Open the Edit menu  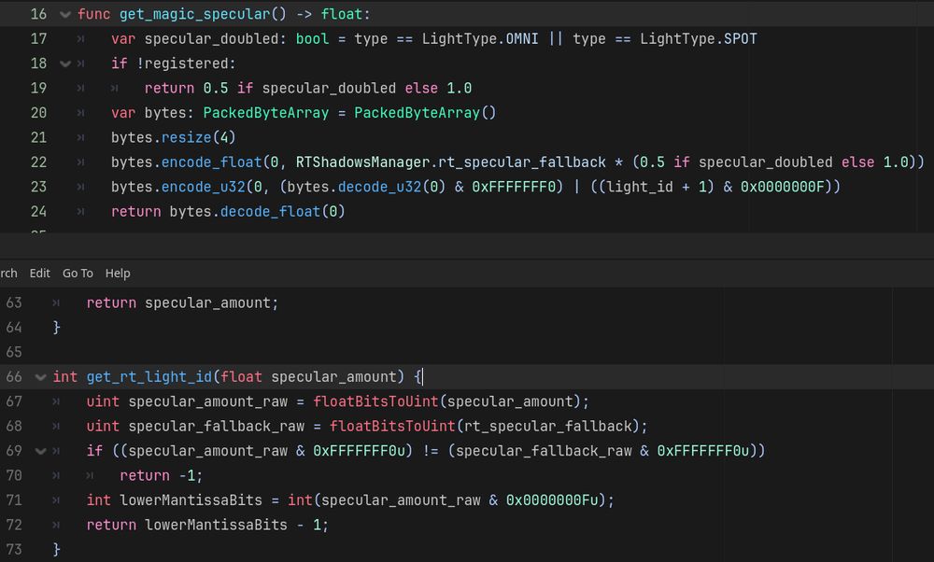coord(39,273)
